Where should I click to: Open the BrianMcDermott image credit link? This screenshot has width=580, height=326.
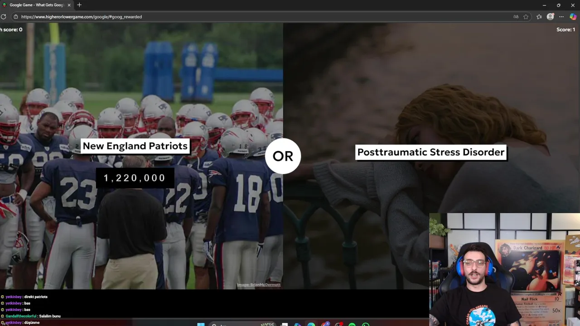pyautogui.click(x=259, y=285)
